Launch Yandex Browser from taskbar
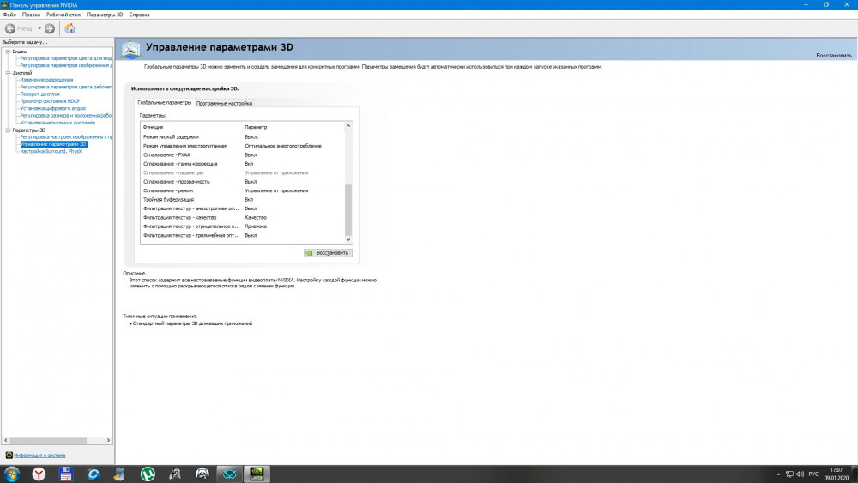858x483 pixels. coord(39,474)
